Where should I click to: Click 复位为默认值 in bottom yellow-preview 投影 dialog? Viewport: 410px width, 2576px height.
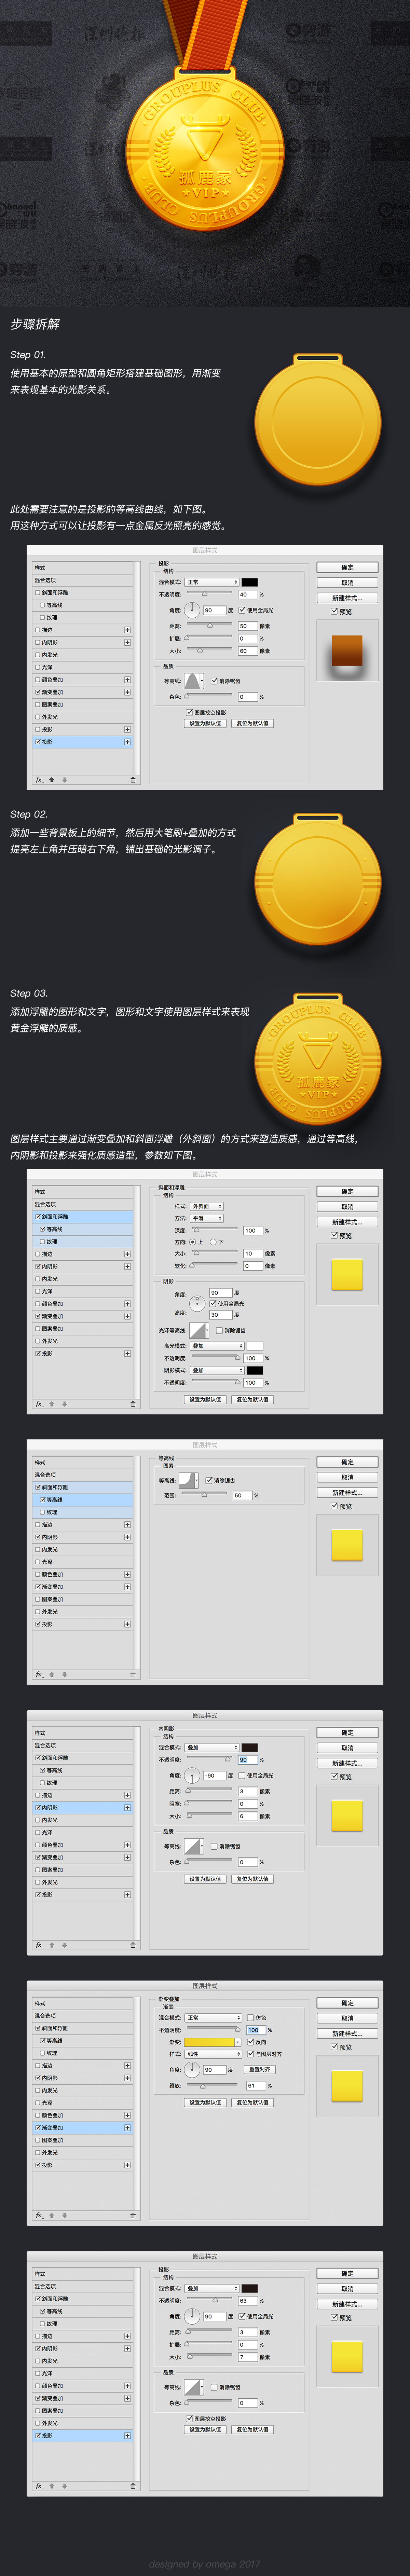(x=252, y=2429)
